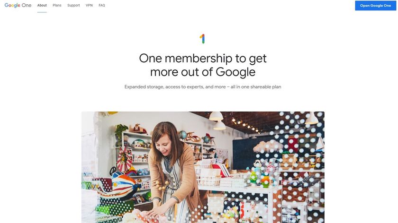Click the underline indicator beneath About

[42, 12]
